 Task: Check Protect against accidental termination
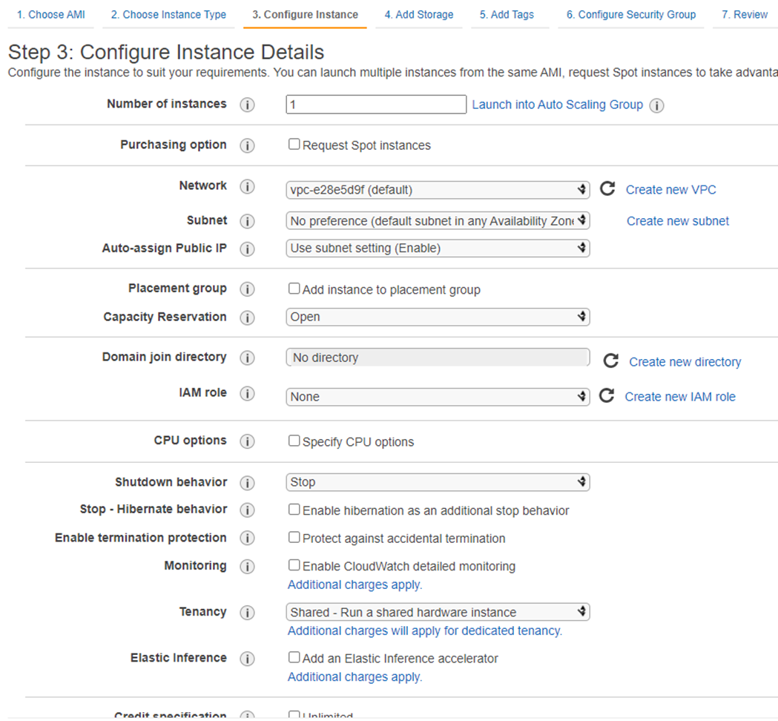[x=294, y=538]
